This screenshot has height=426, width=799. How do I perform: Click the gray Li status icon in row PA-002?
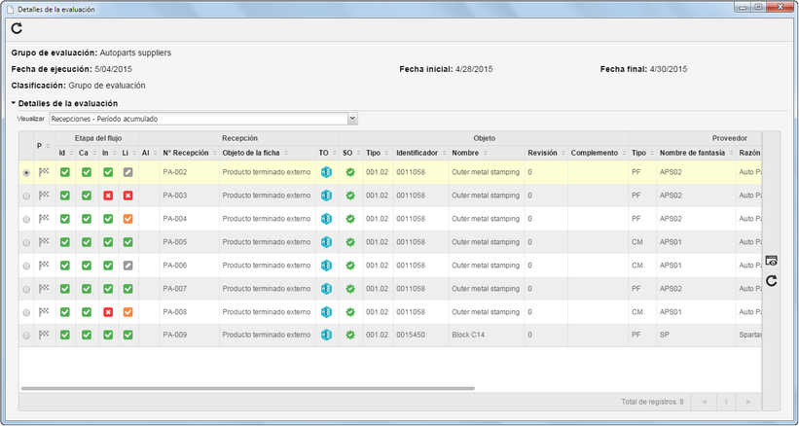[127, 172]
